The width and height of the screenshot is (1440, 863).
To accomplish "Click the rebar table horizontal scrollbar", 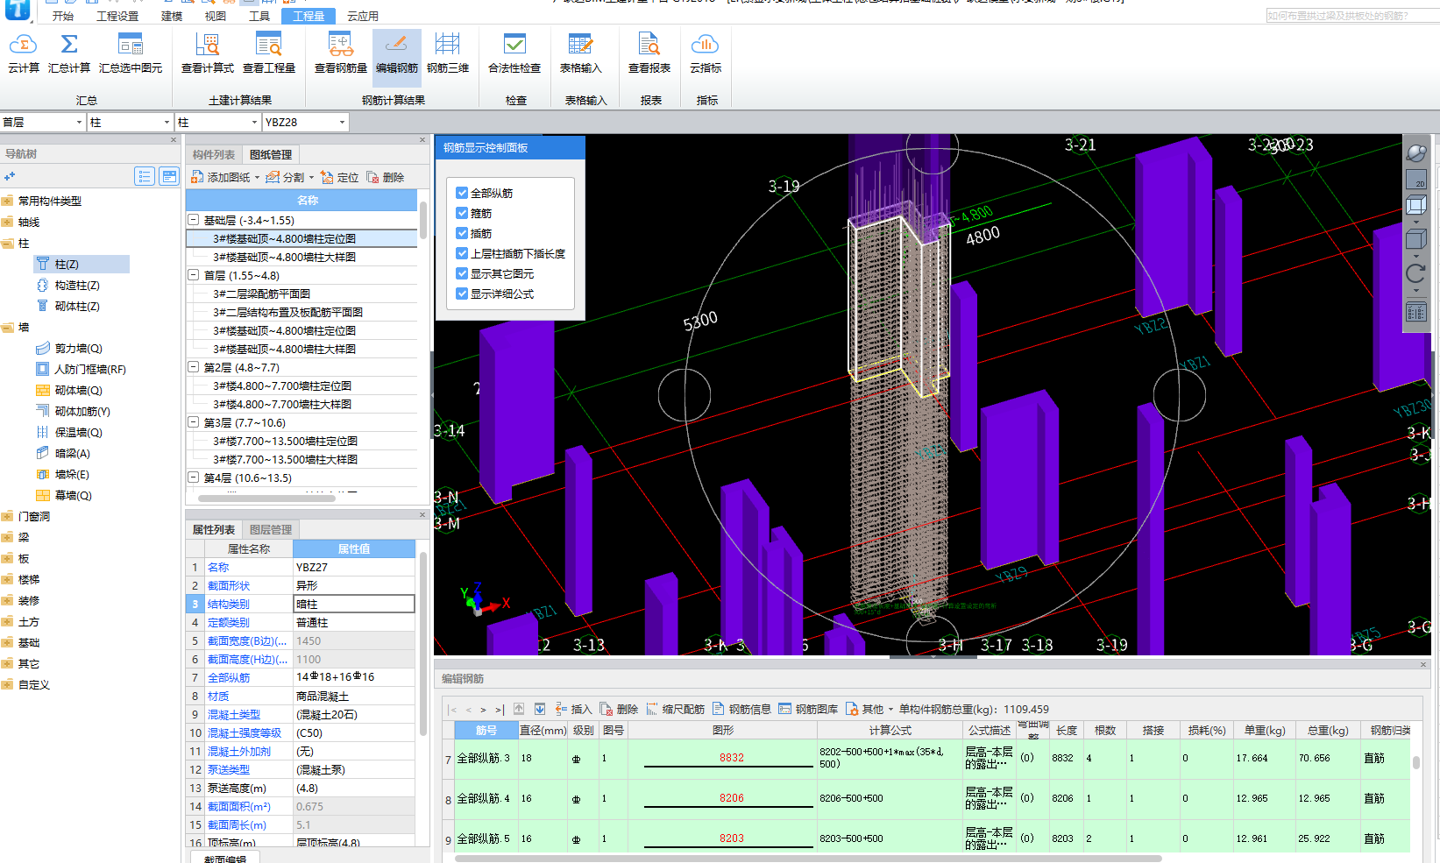I will point(806,858).
